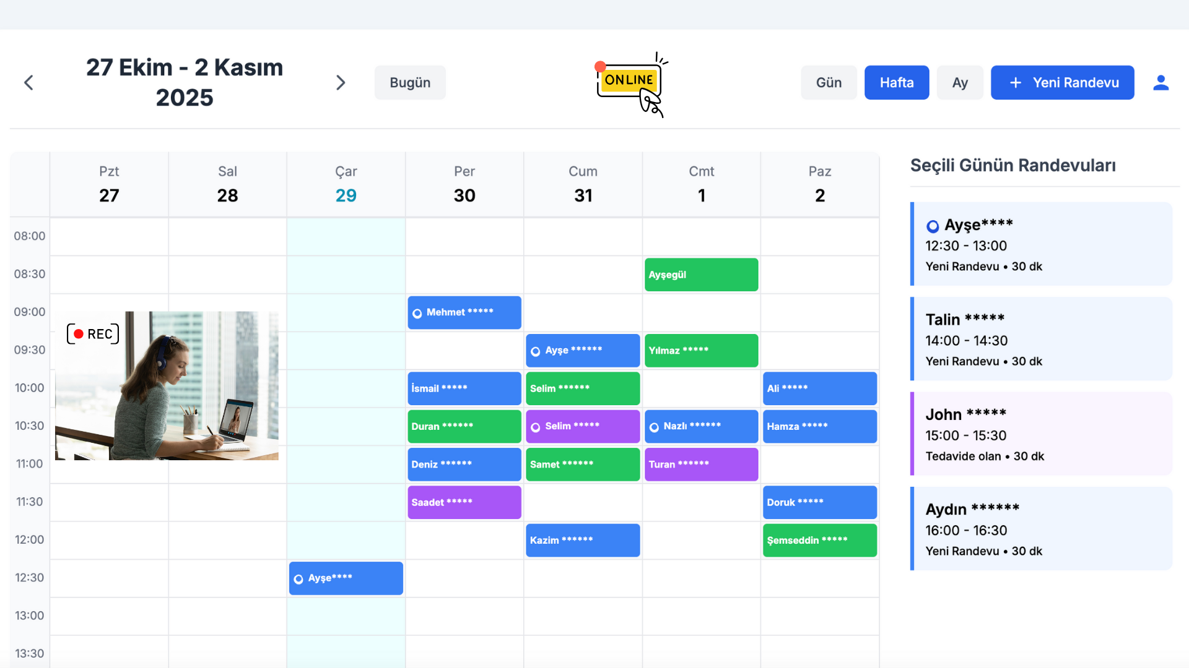Click the REC recording indicator
This screenshot has width=1189, height=668.
(93, 334)
